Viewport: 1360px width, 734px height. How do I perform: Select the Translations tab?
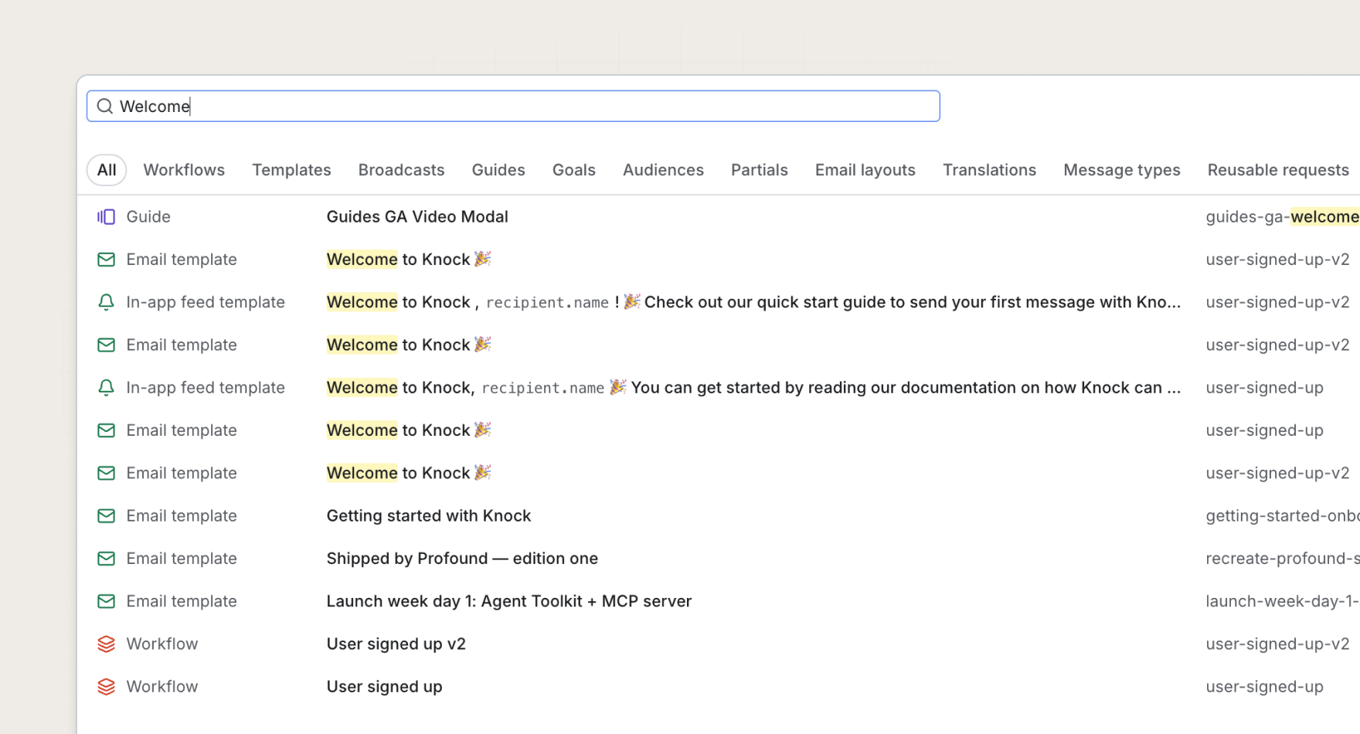click(989, 170)
